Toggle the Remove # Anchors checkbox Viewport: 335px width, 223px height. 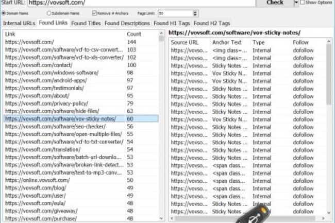tap(93, 13)
